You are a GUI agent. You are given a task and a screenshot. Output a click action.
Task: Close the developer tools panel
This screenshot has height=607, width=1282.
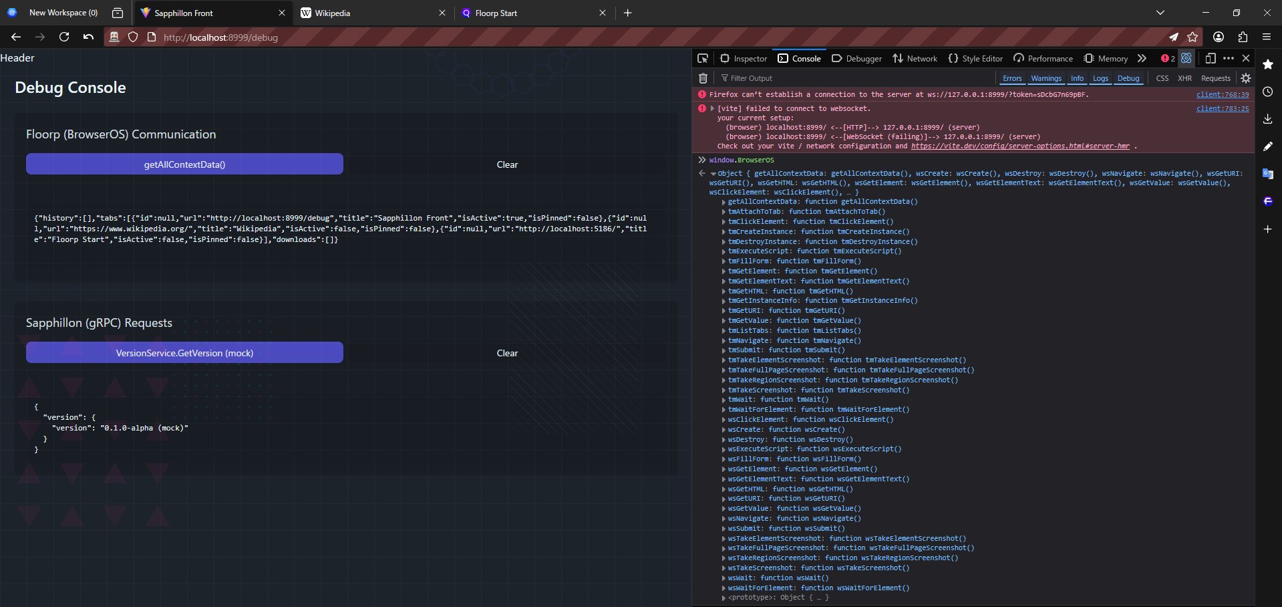(1246, 58)
